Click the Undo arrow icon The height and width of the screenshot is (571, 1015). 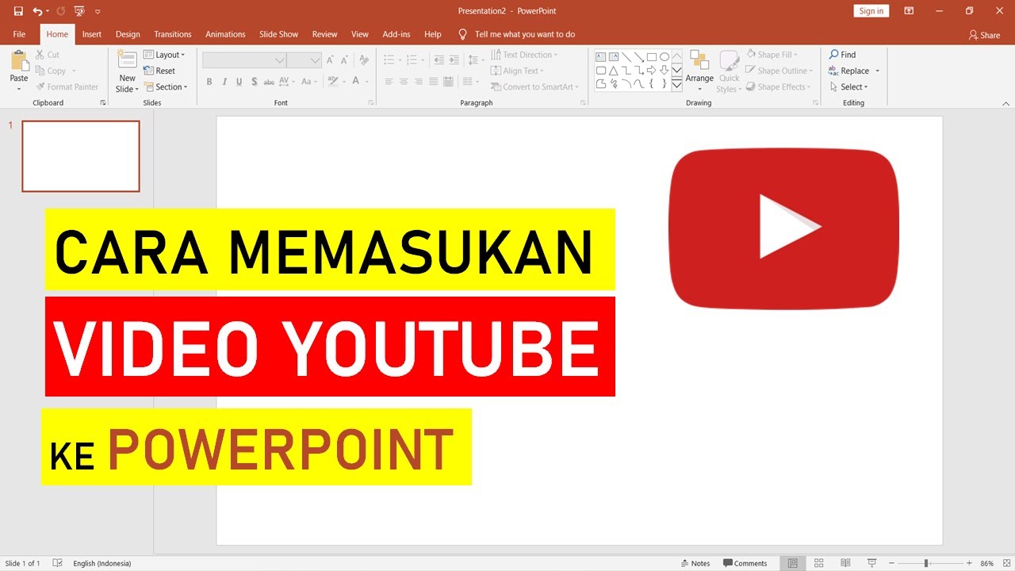38,11
